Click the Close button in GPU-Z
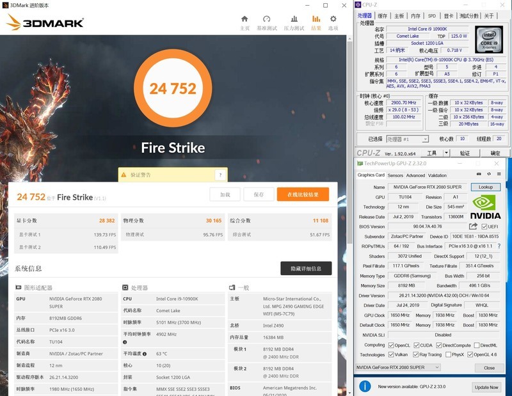Viewport: 512px width, 396px height. tap(489, 368)
